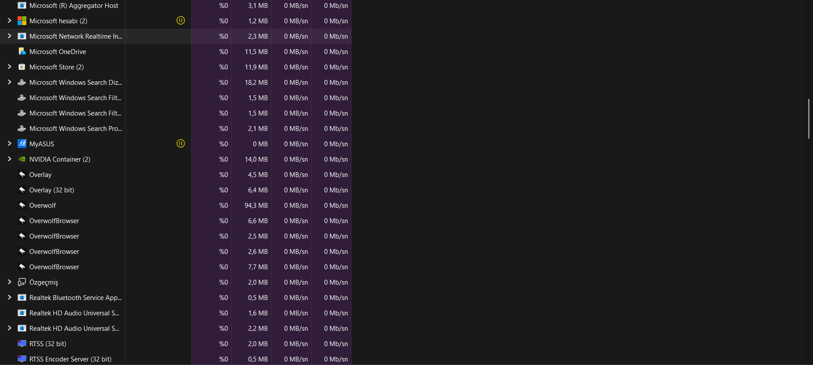Click the icon beside the plain Overlay process

pos(22,175)
